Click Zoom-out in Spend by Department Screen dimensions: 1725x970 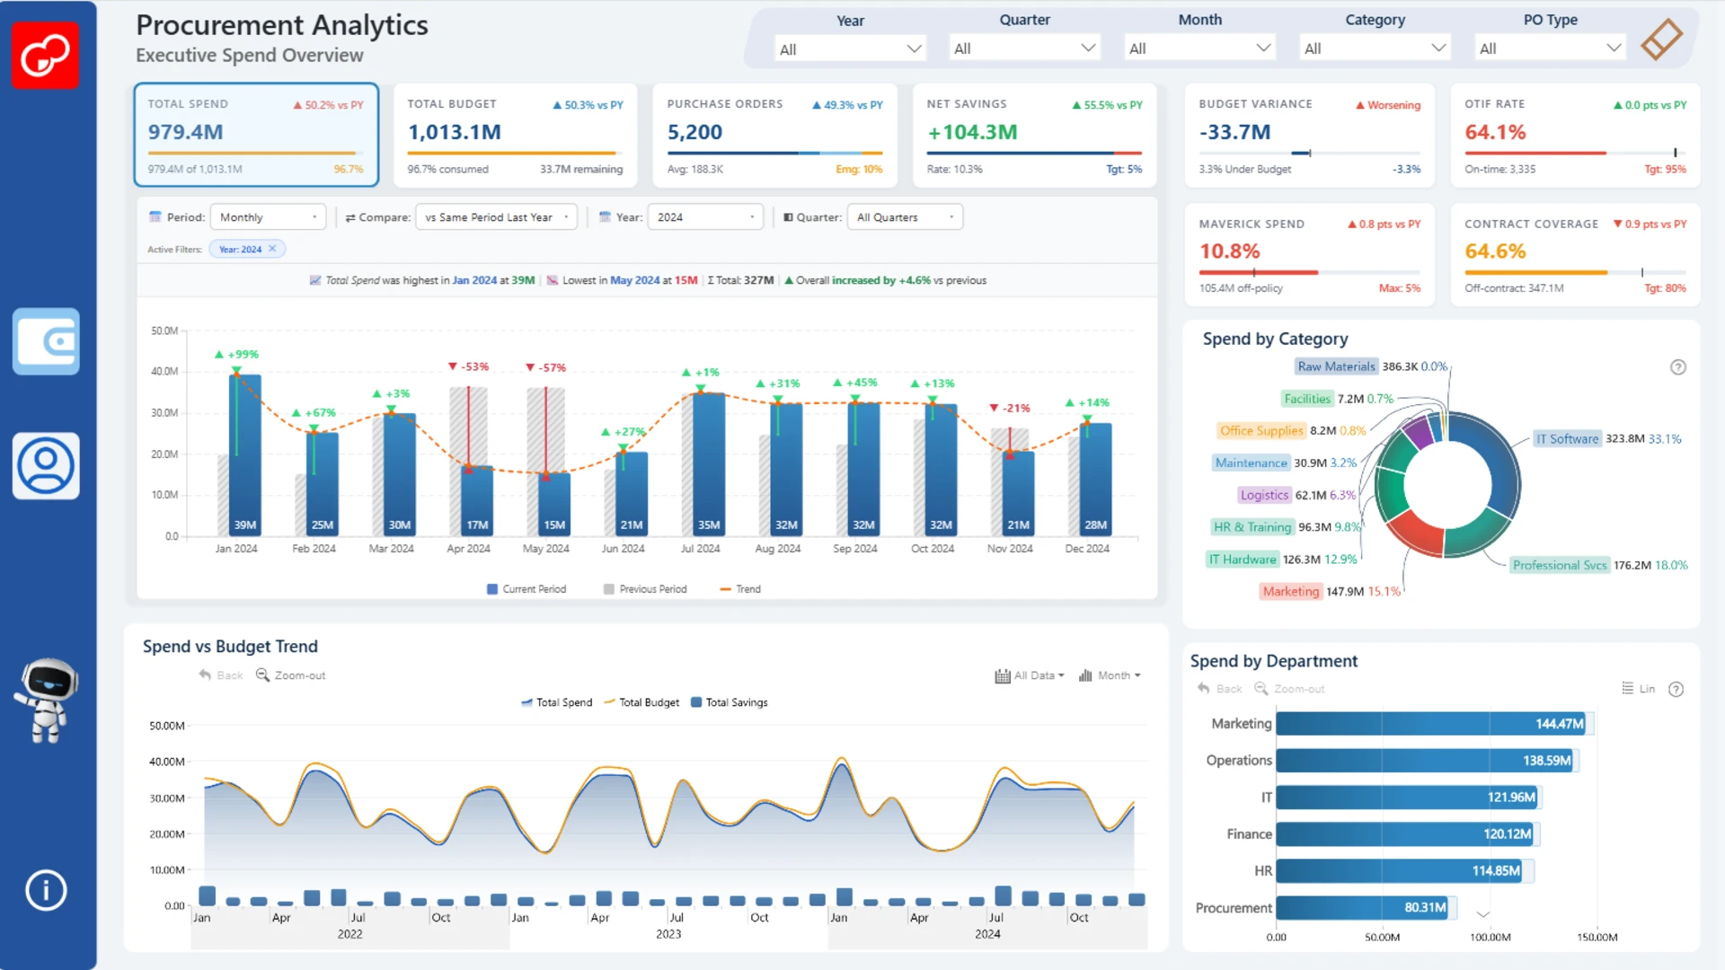click(x=1289, y=689)
